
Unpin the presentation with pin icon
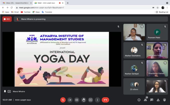[x=5, y=91]
